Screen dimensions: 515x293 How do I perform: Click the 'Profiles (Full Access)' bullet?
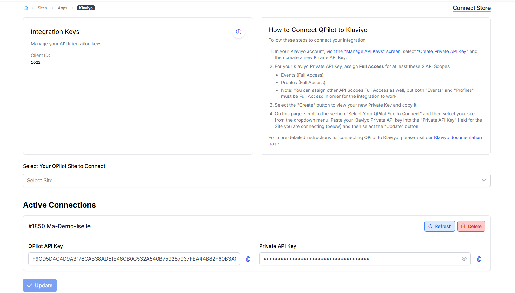point(303,83)
